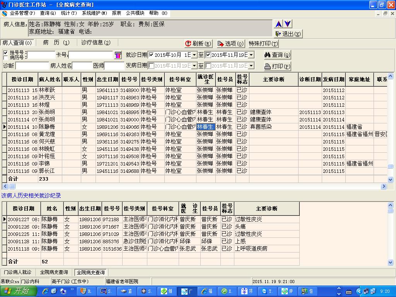
Task: Open the 查询(Q) menu in menu bar
Action: coord(48,13)
